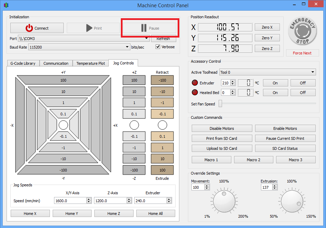Extrude filament by 10
This screenshot has height=228, width=326.
(162, 159)
